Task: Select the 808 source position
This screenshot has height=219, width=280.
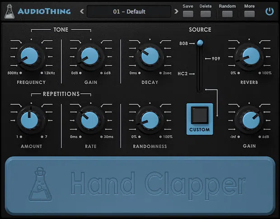Action: click(183, 43)
